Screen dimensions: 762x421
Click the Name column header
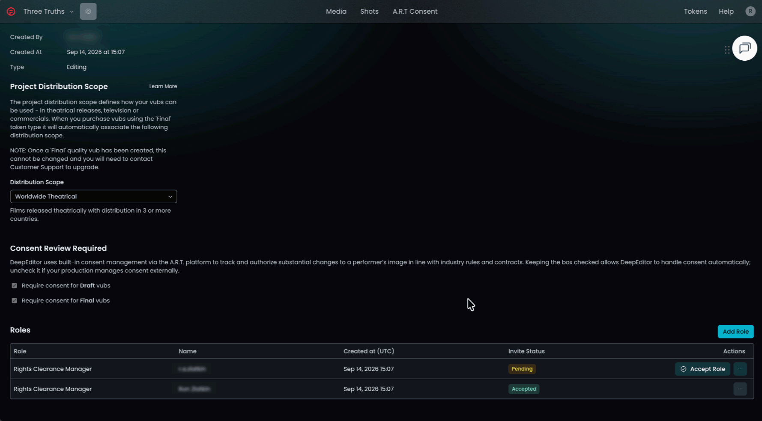coord(188,351)
